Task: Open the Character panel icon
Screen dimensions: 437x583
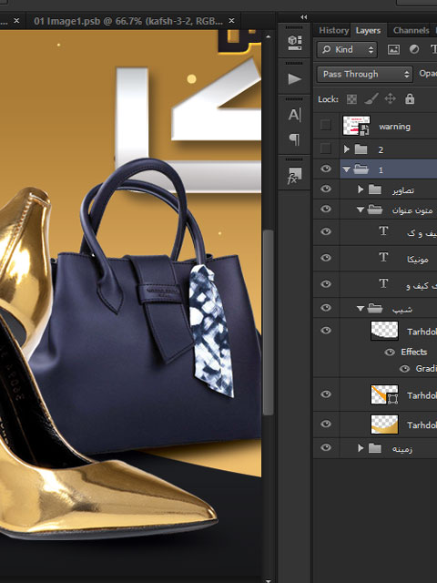Action: pos(294,115)
